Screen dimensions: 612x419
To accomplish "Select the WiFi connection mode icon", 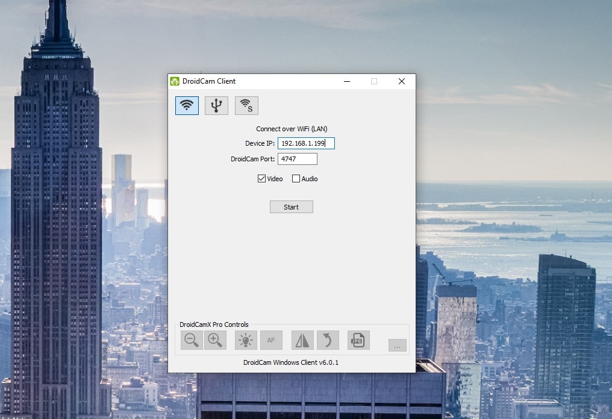I will click(x=187, y=105).
